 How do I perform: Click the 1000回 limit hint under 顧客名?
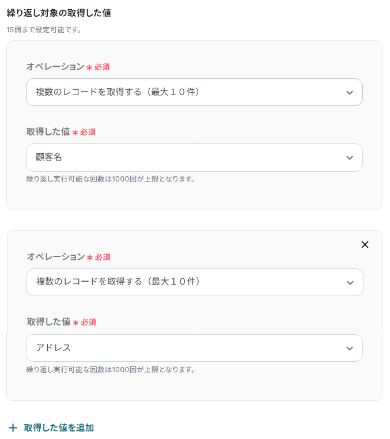point(111,179)
